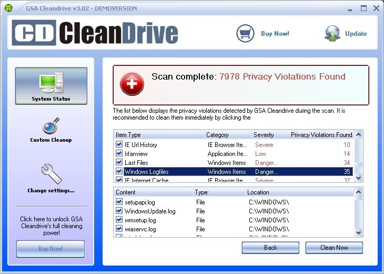Click down arrow of item type list scrollbar
The image size is (384, 274).
click(359, 178)
